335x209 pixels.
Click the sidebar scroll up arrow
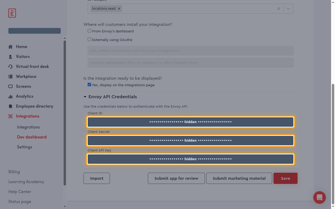click(x=65, y=38)
